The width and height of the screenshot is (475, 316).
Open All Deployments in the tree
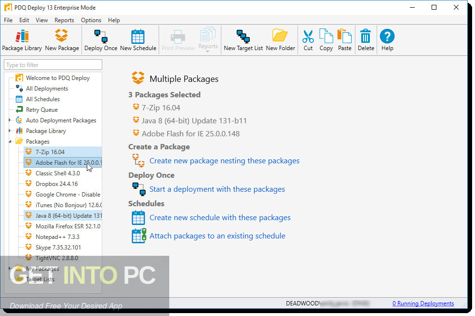(47, 88)
